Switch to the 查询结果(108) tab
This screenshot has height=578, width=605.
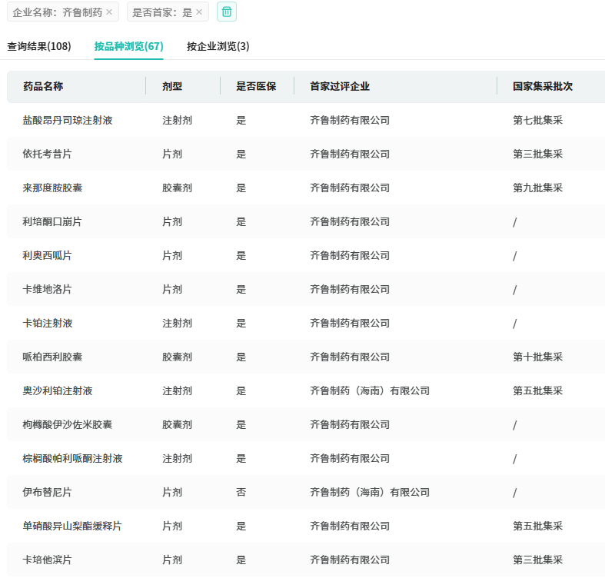tap(39, 46)
